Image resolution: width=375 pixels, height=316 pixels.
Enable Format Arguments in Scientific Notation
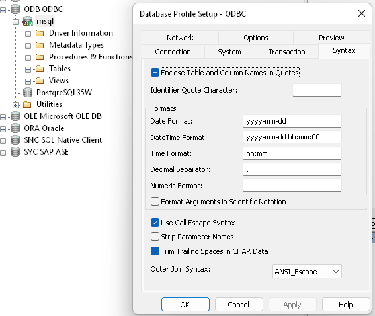155,201
